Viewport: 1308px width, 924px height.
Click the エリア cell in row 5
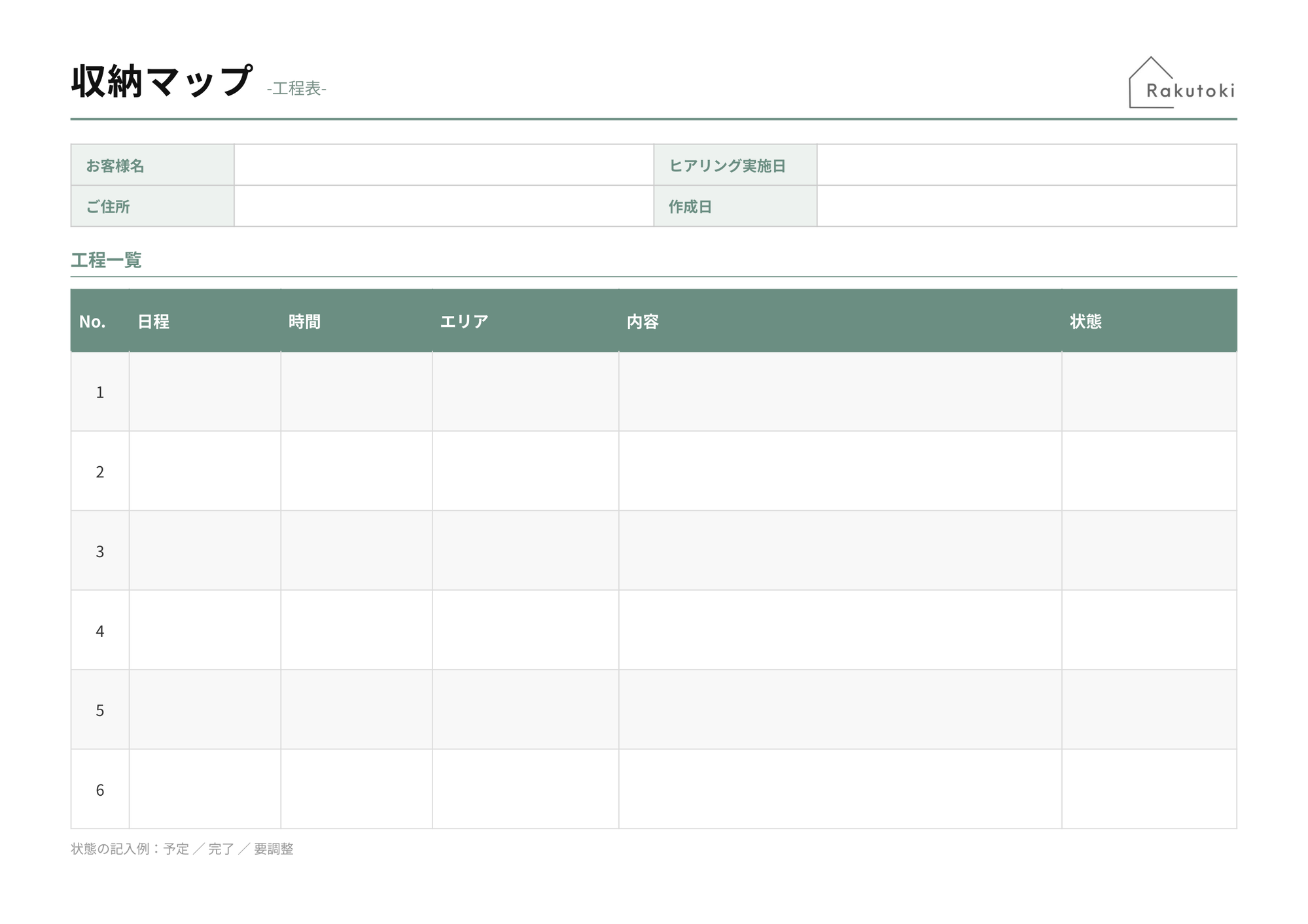[x=525, y=710]
